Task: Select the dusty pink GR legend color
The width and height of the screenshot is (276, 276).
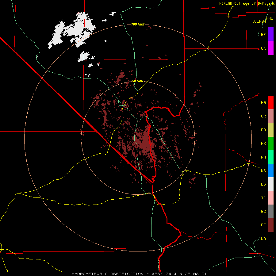Action: click(271, 116)
